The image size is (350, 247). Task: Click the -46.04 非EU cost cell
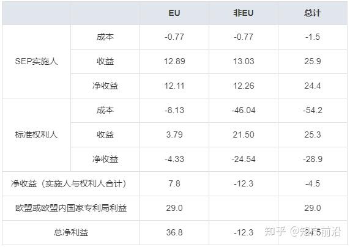(x=244, y=110)
